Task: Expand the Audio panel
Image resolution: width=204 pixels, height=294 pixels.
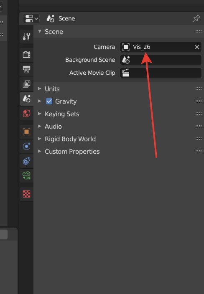Action: coord(40,126)
